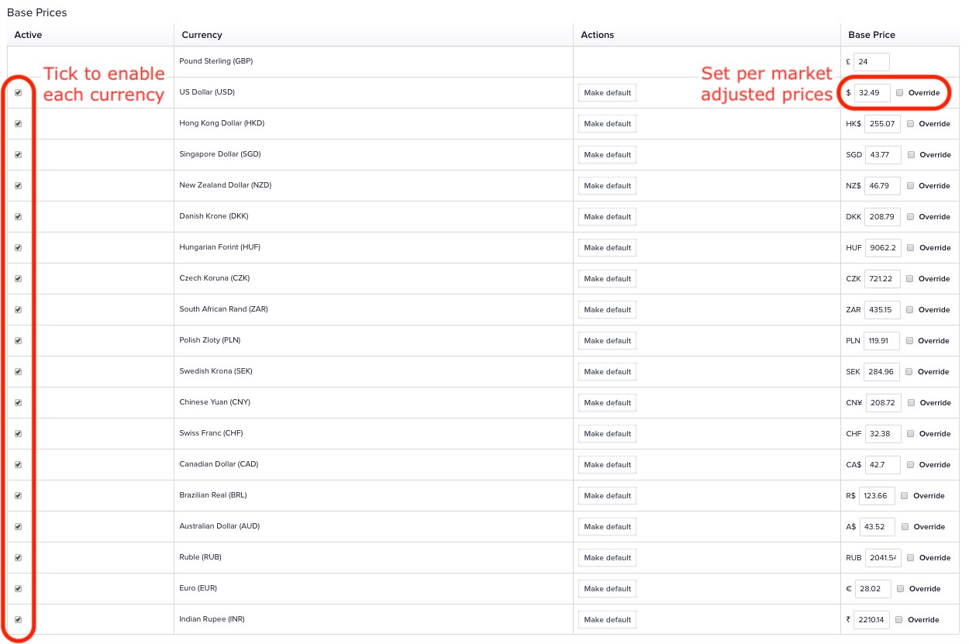Screen dimensions: 969x644
Task: Toggle Australian Dollar active checkbox
Action: [x=18, y=527]
